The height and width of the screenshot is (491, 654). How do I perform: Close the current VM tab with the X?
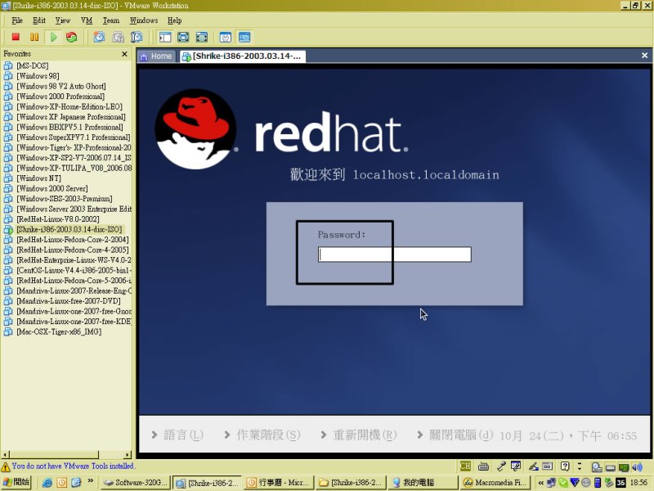pos(644,56)
